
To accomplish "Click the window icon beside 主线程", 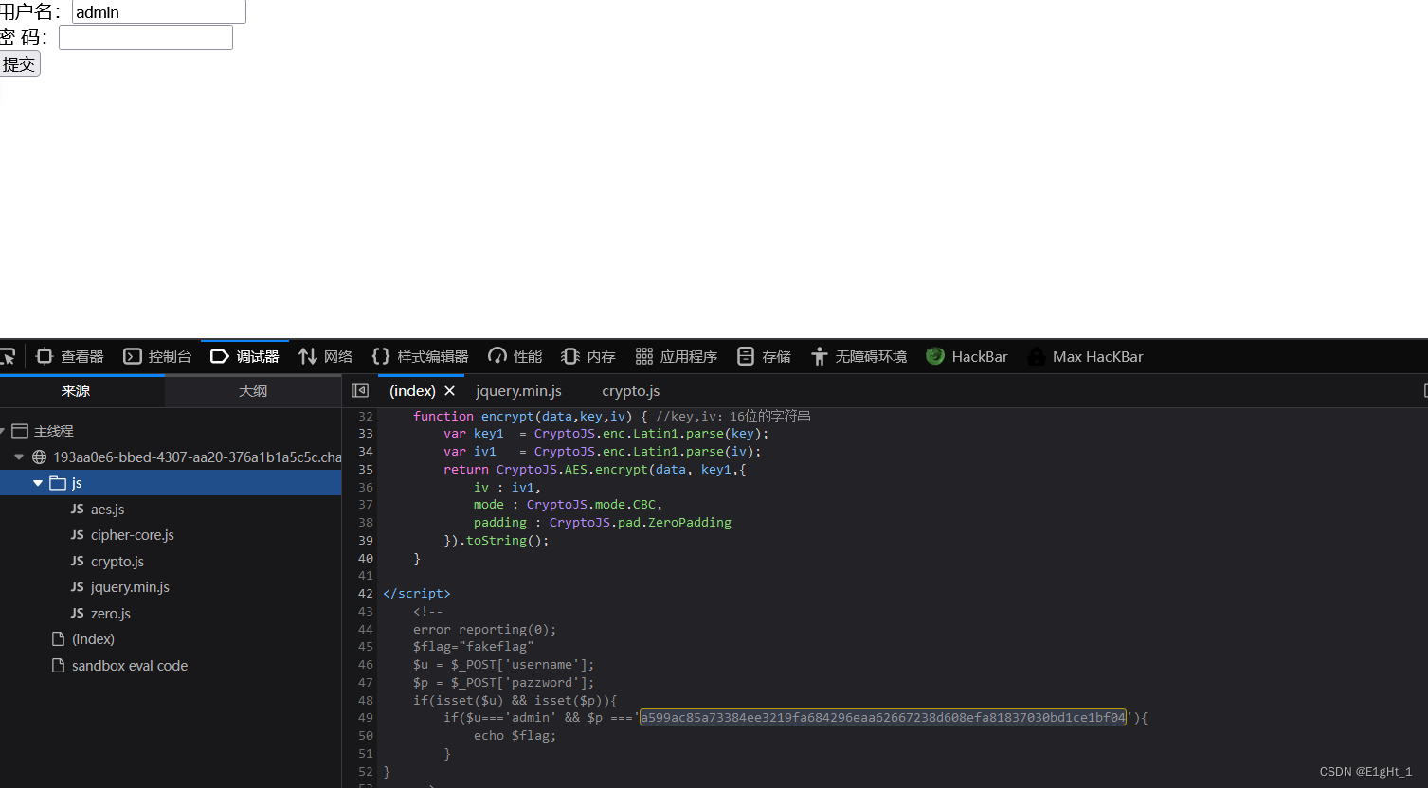I will pyautogui.click(x=20, y=431).
